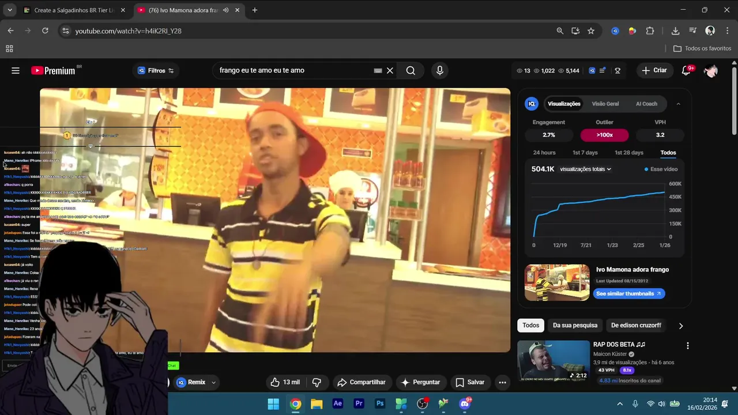This screenshot has height=415, width=738.
Task: Select the 24 hours time range
Action: click(544, 153)
